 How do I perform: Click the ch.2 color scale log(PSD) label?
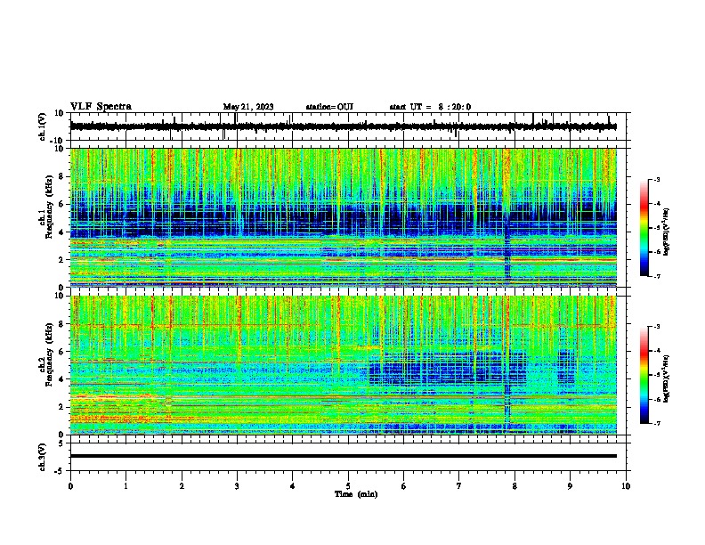pos(667,378)
